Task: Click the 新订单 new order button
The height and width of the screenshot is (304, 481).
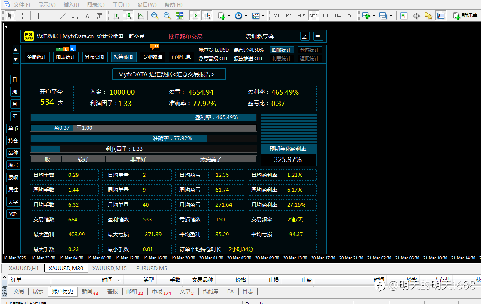Action: (x=465, y=16)
